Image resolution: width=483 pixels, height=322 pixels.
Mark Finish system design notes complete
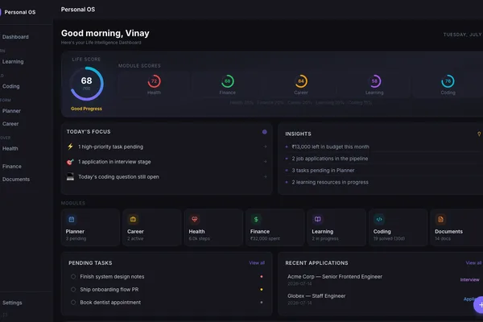pos(73,277)
